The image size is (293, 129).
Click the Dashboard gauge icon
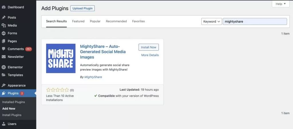point(3,7)
